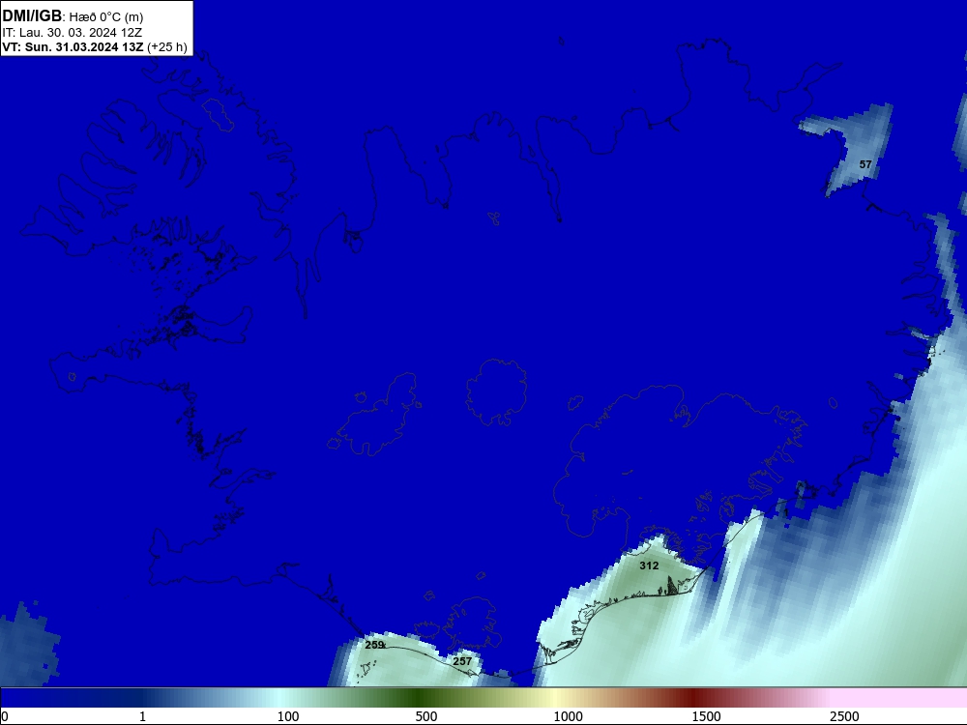Click the map value 259
Viewport: 967px width, 725px height.
[x=374, y=645]
